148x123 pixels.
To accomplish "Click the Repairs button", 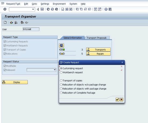I will 98,54.
